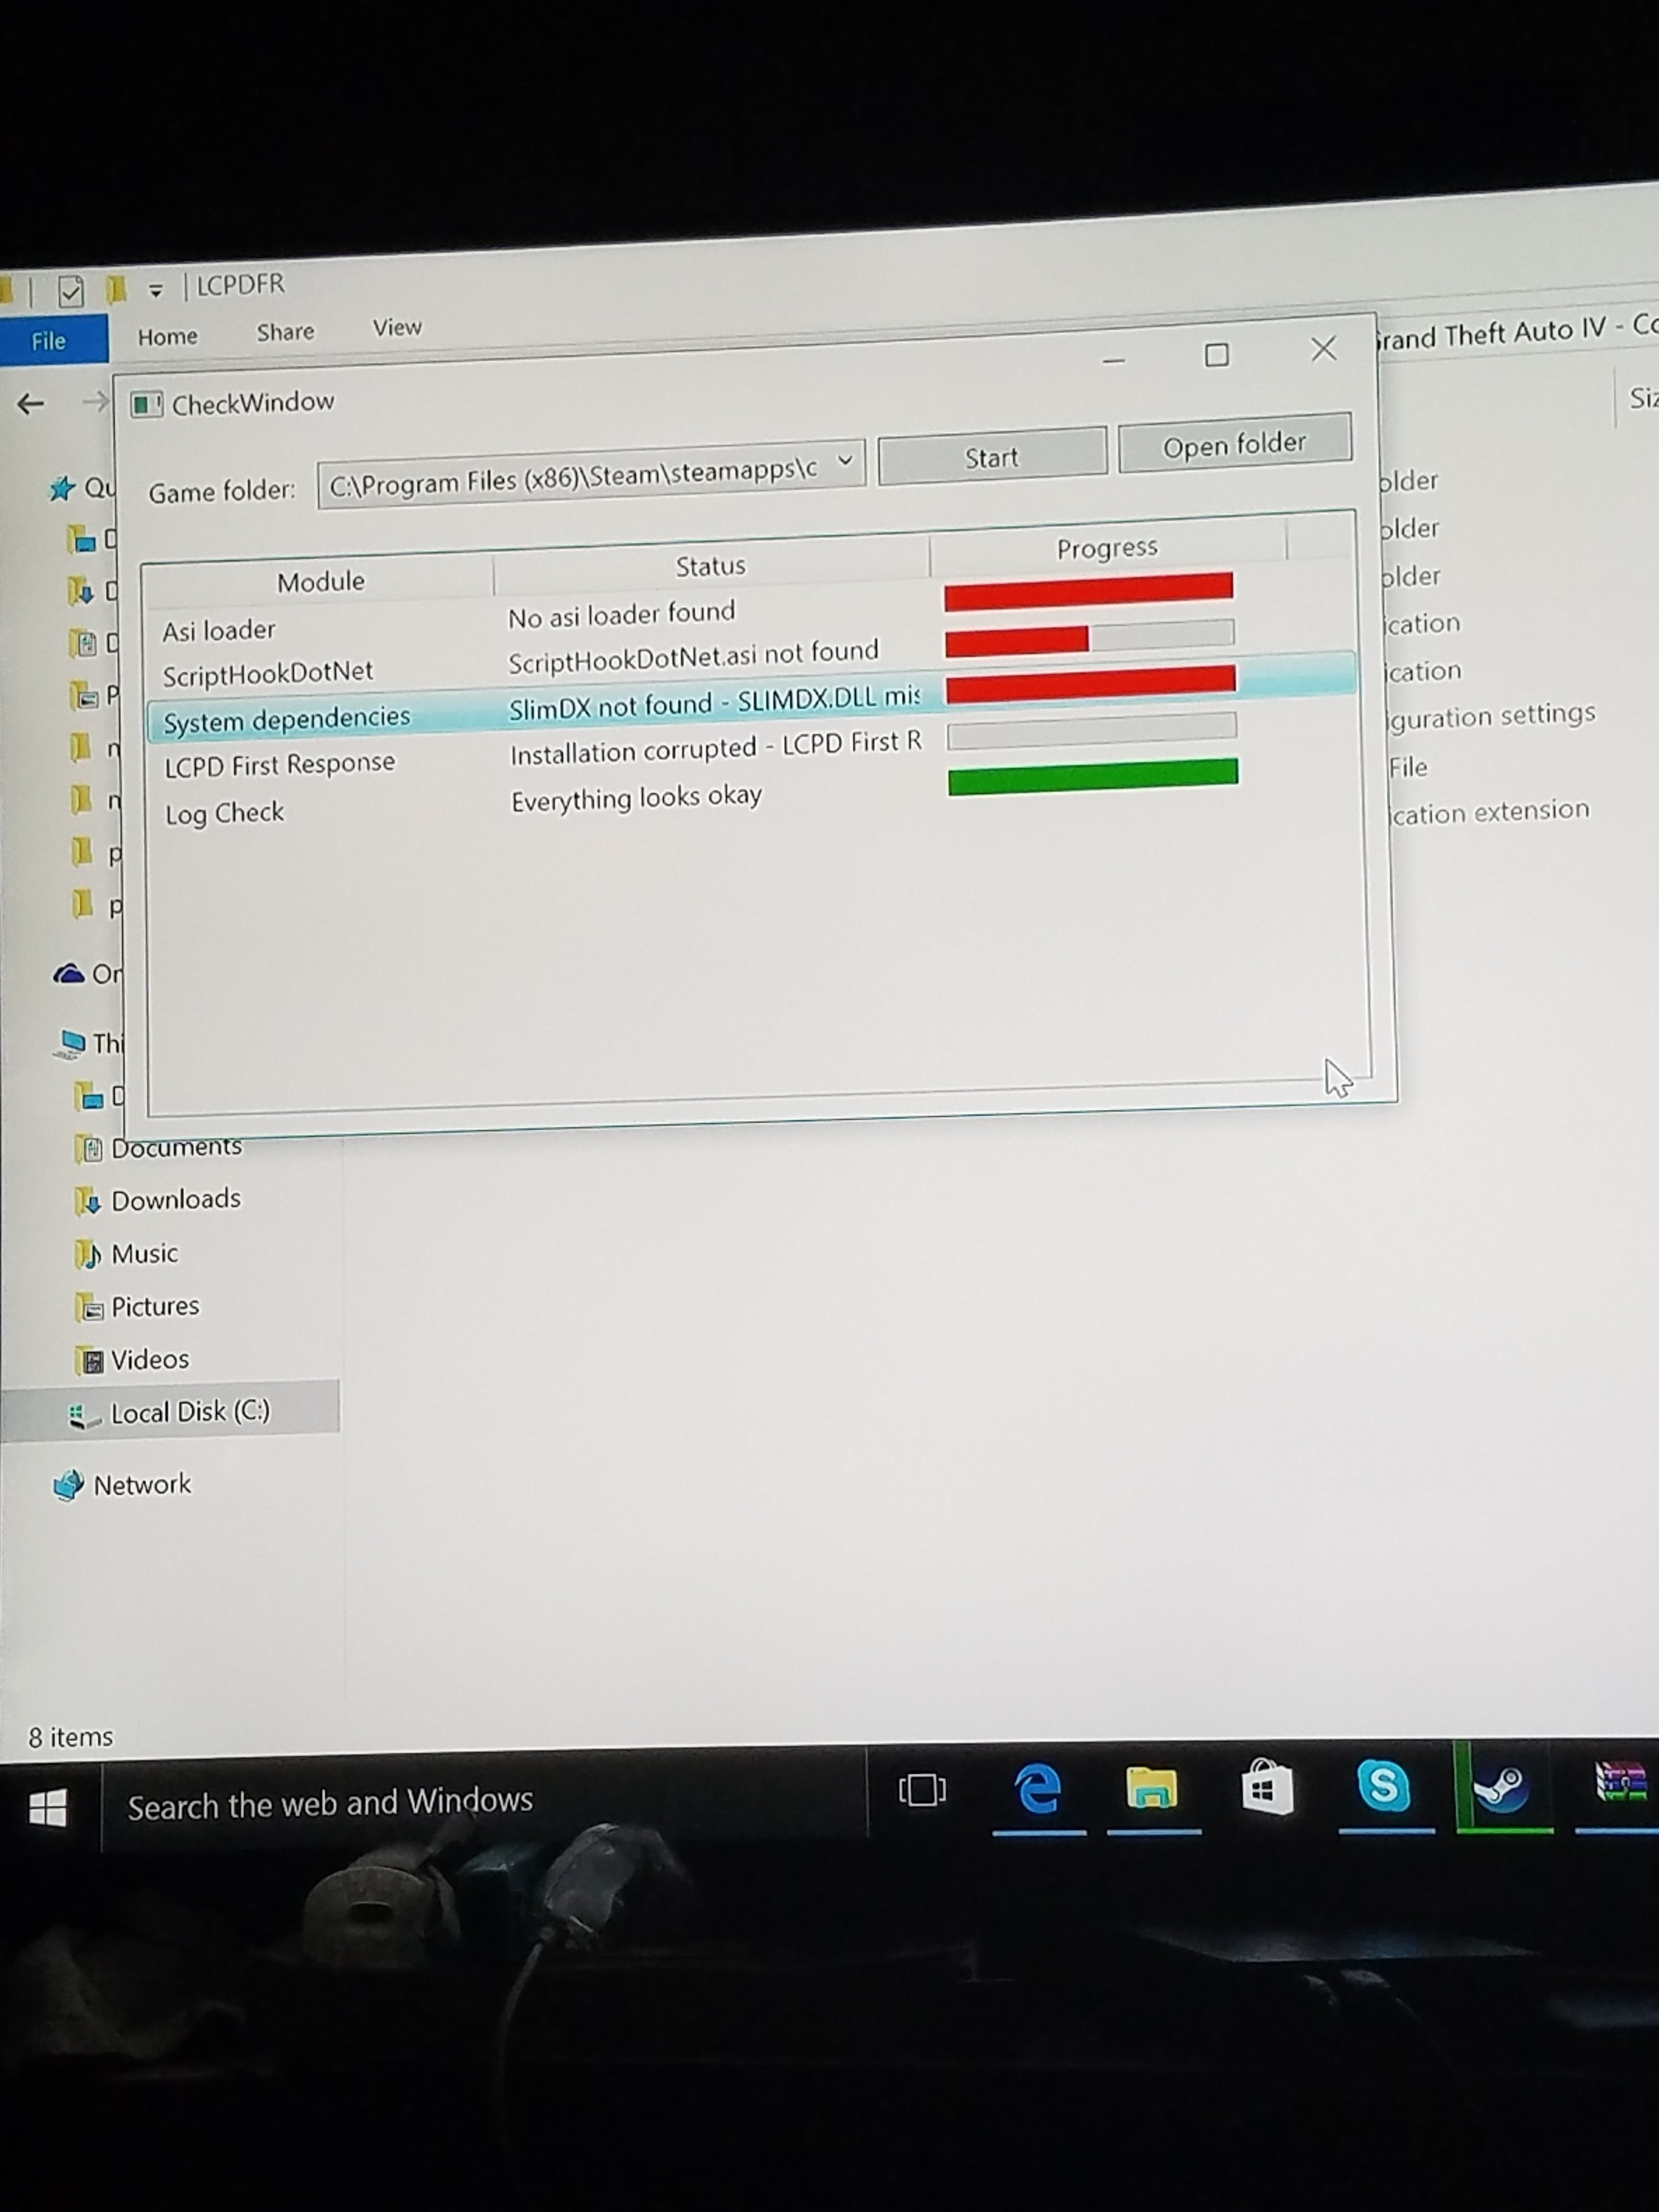Open Skype from the taskbar
The image size is (1659, 2212).
(x=1384, y=1787)
